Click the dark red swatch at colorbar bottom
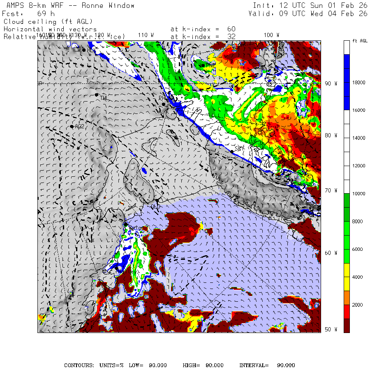 (347, 326)
